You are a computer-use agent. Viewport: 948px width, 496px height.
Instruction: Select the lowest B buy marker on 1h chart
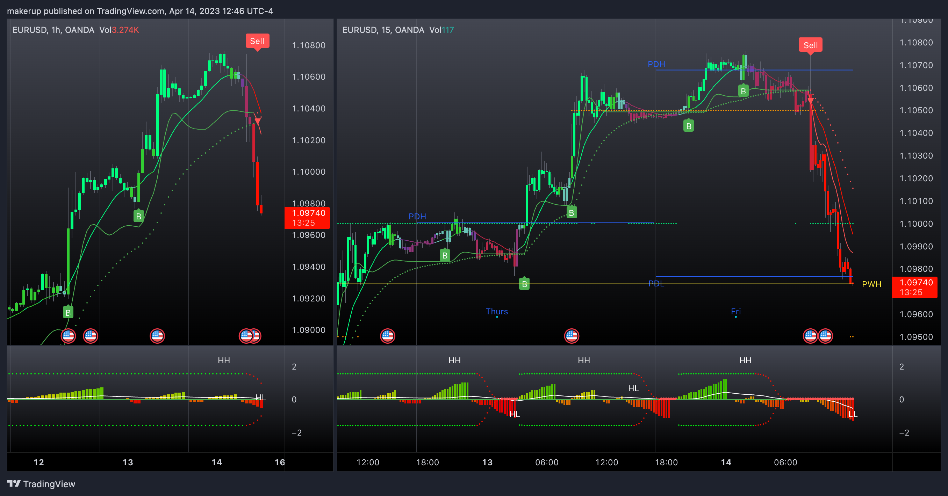pyautogui.click(x=68, y=313)
